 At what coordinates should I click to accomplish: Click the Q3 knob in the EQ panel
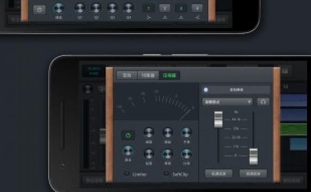[112, 8]
